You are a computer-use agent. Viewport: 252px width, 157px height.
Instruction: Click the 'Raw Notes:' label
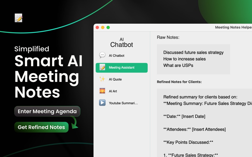pyautogui.click(x=168, y=37)
